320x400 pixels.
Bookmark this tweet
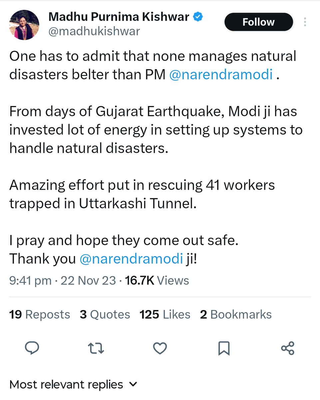coord(224,348)
